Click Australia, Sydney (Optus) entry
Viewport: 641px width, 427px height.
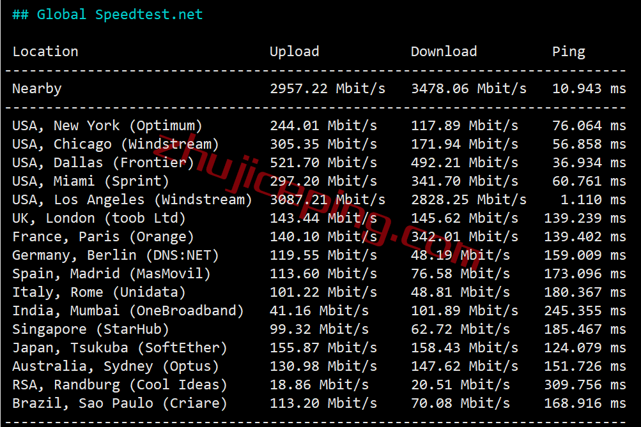pos(116,366)
